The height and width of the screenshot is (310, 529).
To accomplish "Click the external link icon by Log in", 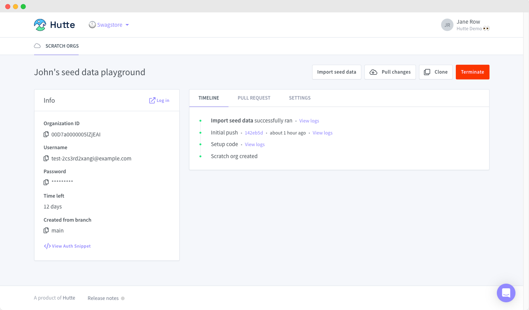I will [x=152, y=100].
